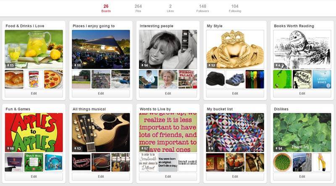Open the 148 Followers list
Image resolution: width=336 pixels, height=186 pixels.
[x=202, y=8]
